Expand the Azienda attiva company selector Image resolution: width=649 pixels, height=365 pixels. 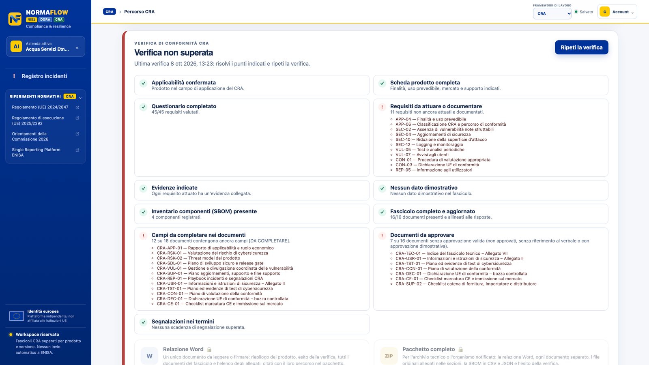coord(45,46)
